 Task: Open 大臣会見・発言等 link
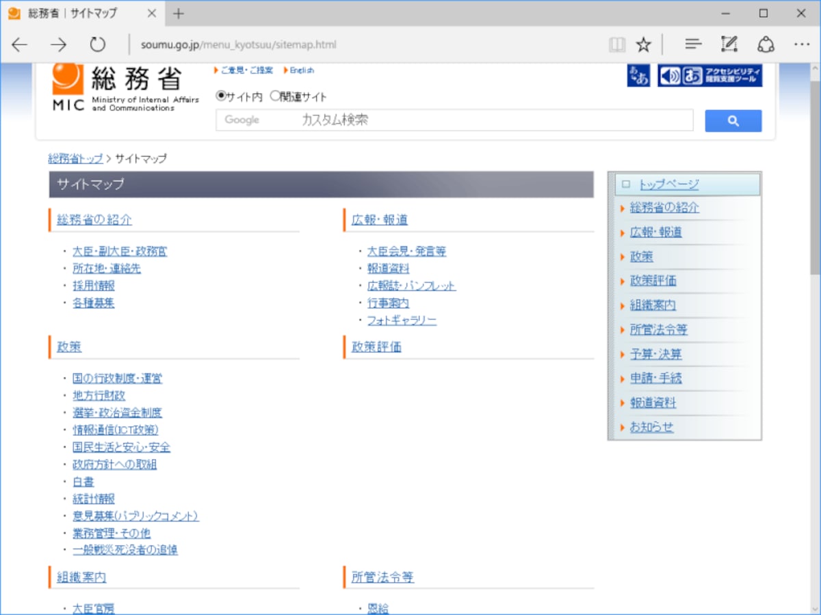click(406, 251)
